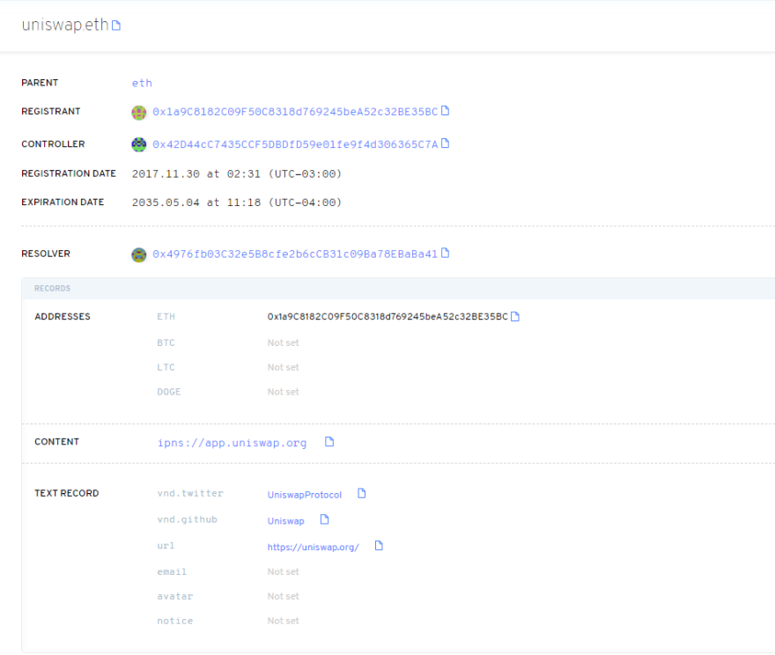Screen dimensions: 775x655
Task: Copy the vnd.twitter record value
Action: click(362, 494)
